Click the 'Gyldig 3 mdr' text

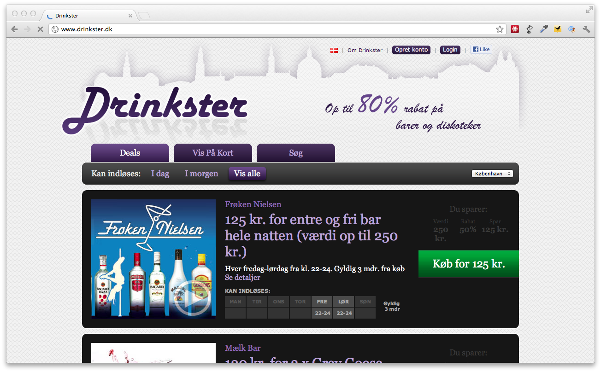pyautogui.click(x=391, y=307)
